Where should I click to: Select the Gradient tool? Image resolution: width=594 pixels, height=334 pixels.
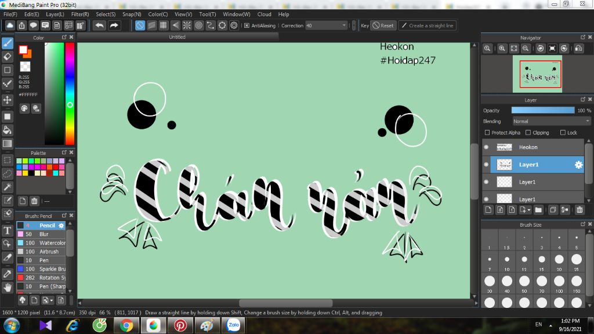tap(8, 144)
